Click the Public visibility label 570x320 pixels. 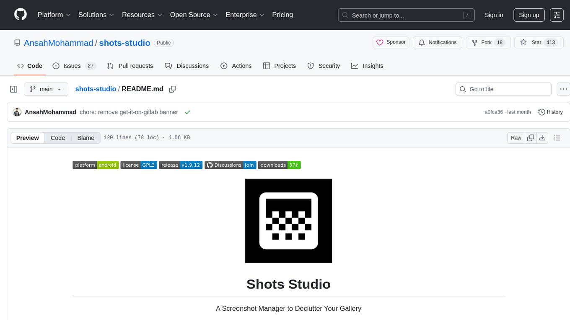(163, 43)
